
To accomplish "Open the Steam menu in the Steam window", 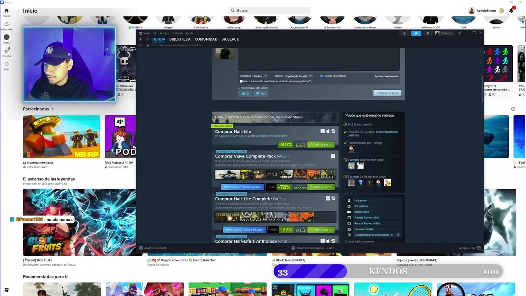I will 147,33.
